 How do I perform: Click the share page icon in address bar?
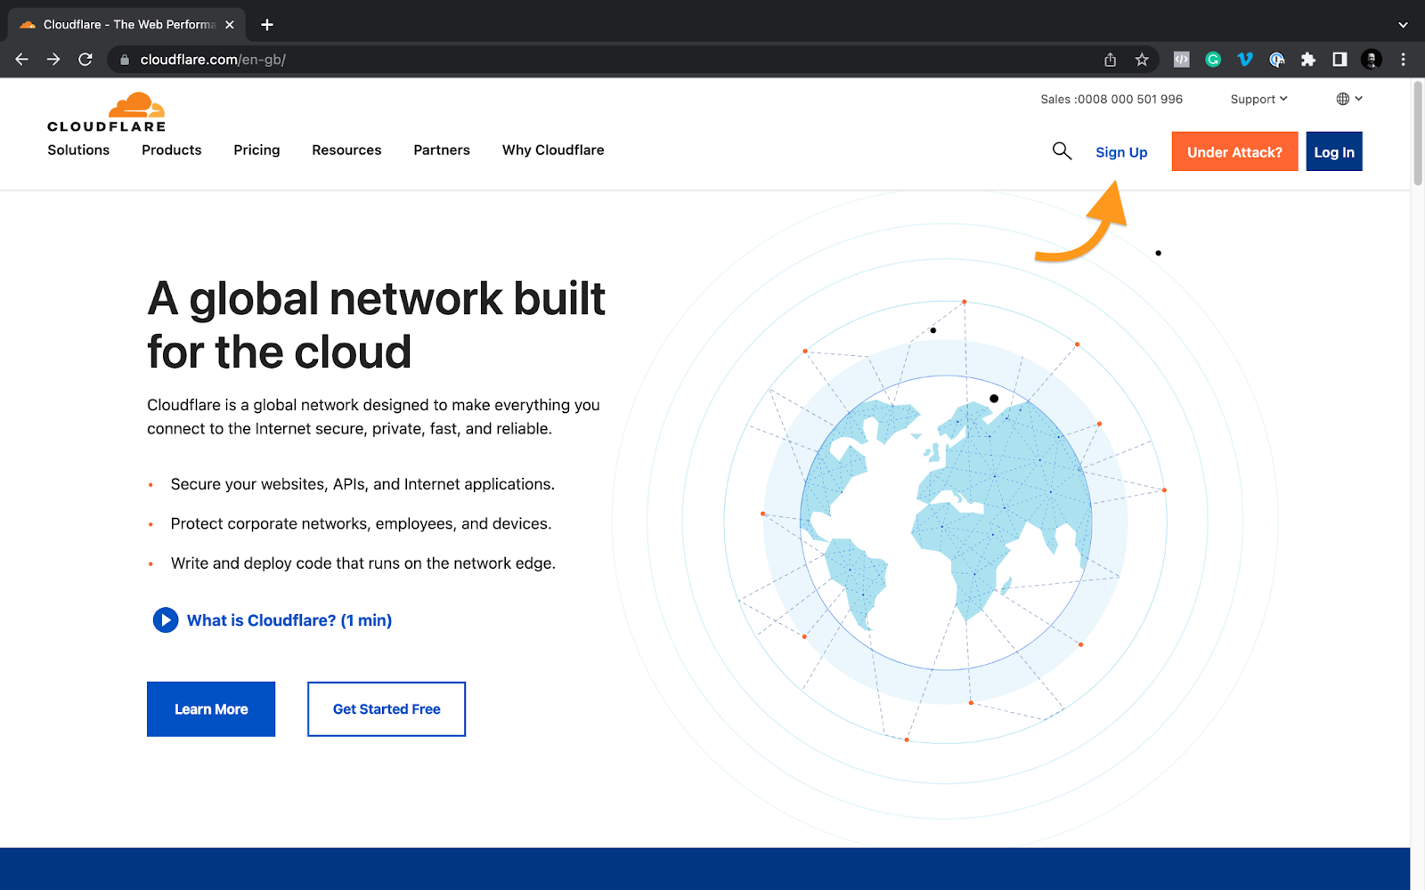click(x=1110, y=60)
